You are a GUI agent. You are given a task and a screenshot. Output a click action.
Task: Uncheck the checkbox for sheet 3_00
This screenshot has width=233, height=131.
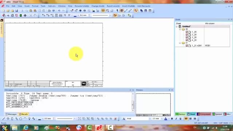click(187, 37)
